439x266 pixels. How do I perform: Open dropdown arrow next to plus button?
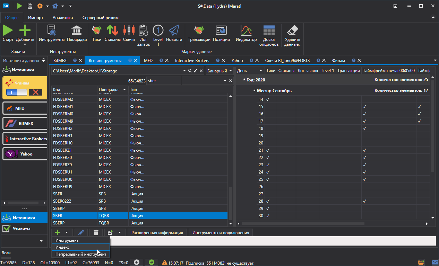pyautogui.click(x=67, y=233)
